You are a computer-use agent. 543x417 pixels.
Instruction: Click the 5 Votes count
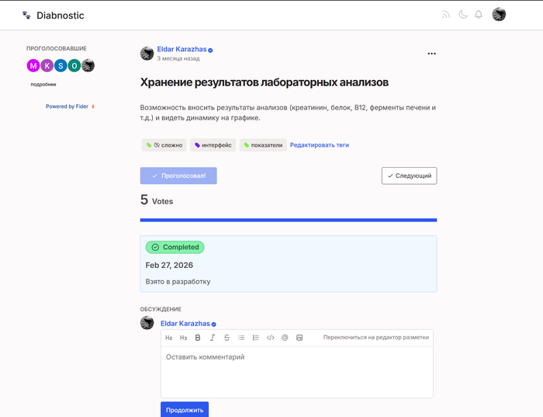[x=157, y=200]
